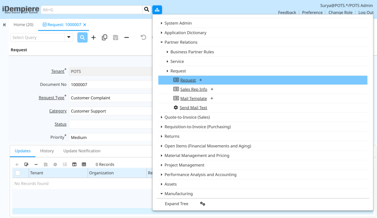Open the Home (20) tab
Viewport: 377px width, 218px height.
(x=23, y=25)
